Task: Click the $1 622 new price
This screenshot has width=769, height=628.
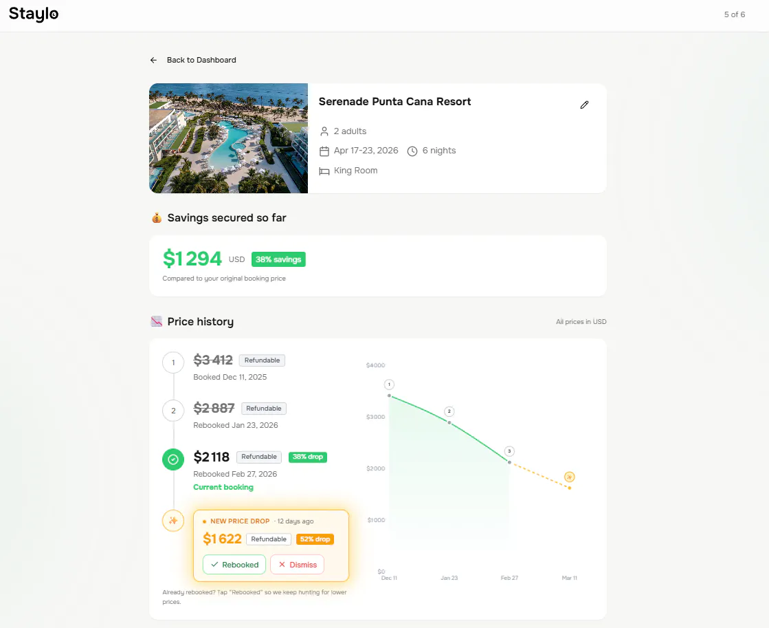Action: click(x=222, y=539)
